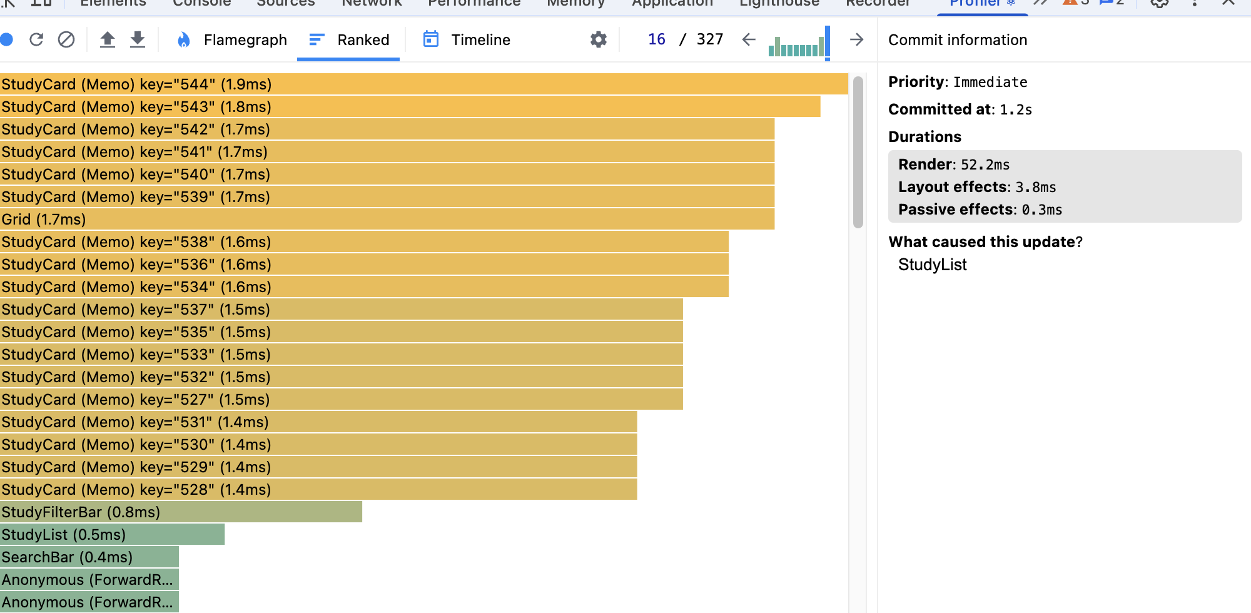This screenshot has height=613, width=1251.
Task: Save profile download arrow icon
Action: [138, 40]
